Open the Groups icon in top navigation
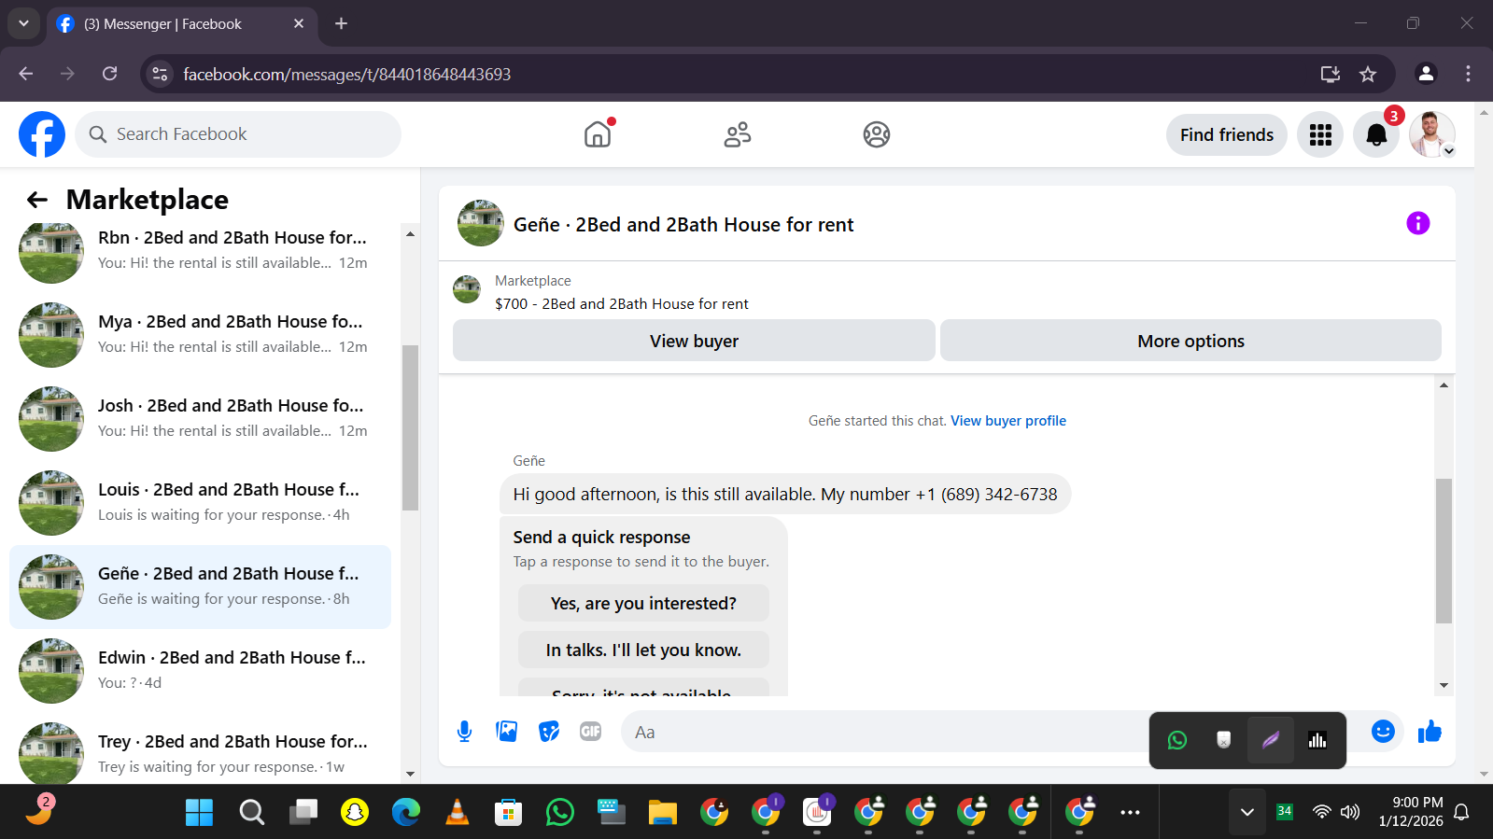The height and width of the screenshot is (839, 1493). [x=877, y=134]
